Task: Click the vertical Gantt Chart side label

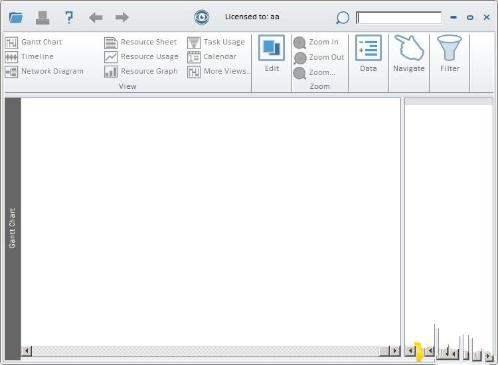Action: click(x=12, y=228)
